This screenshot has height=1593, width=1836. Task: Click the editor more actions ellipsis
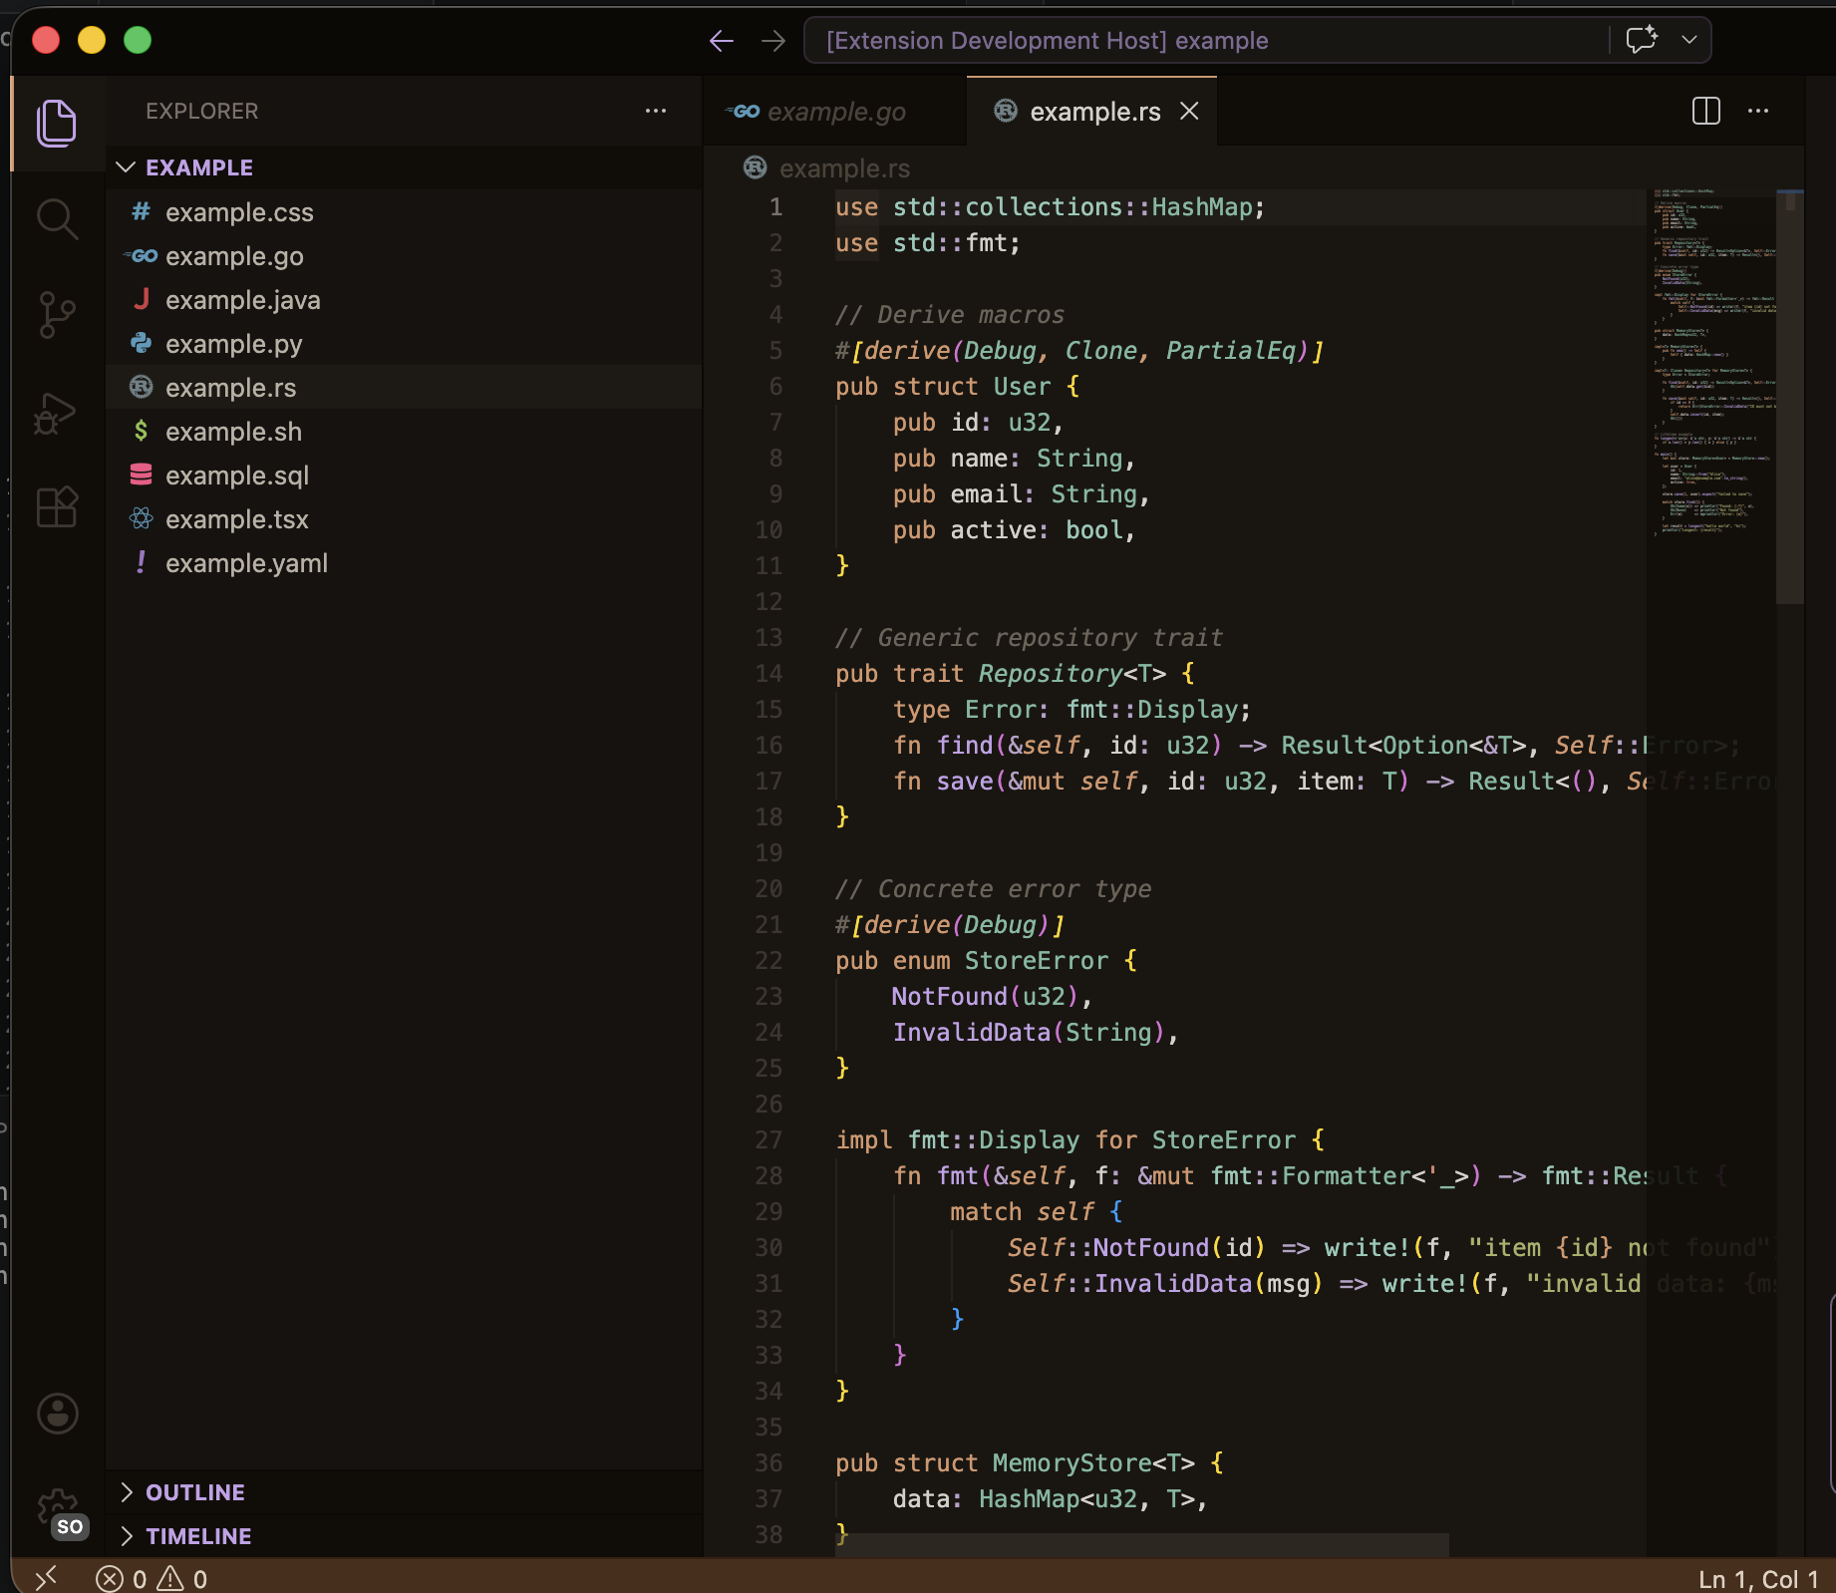pyautogui.click(x=1758, y=111)
